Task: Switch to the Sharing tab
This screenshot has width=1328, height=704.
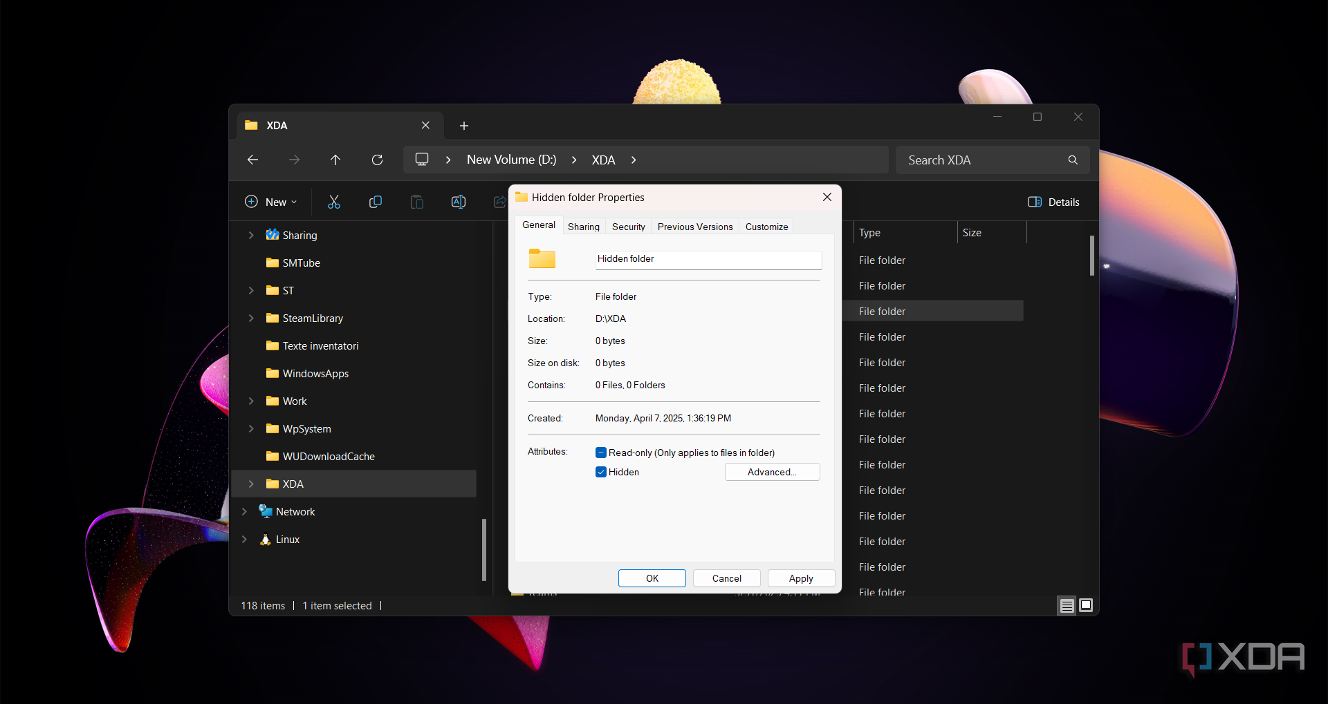Action: point(584,227)
